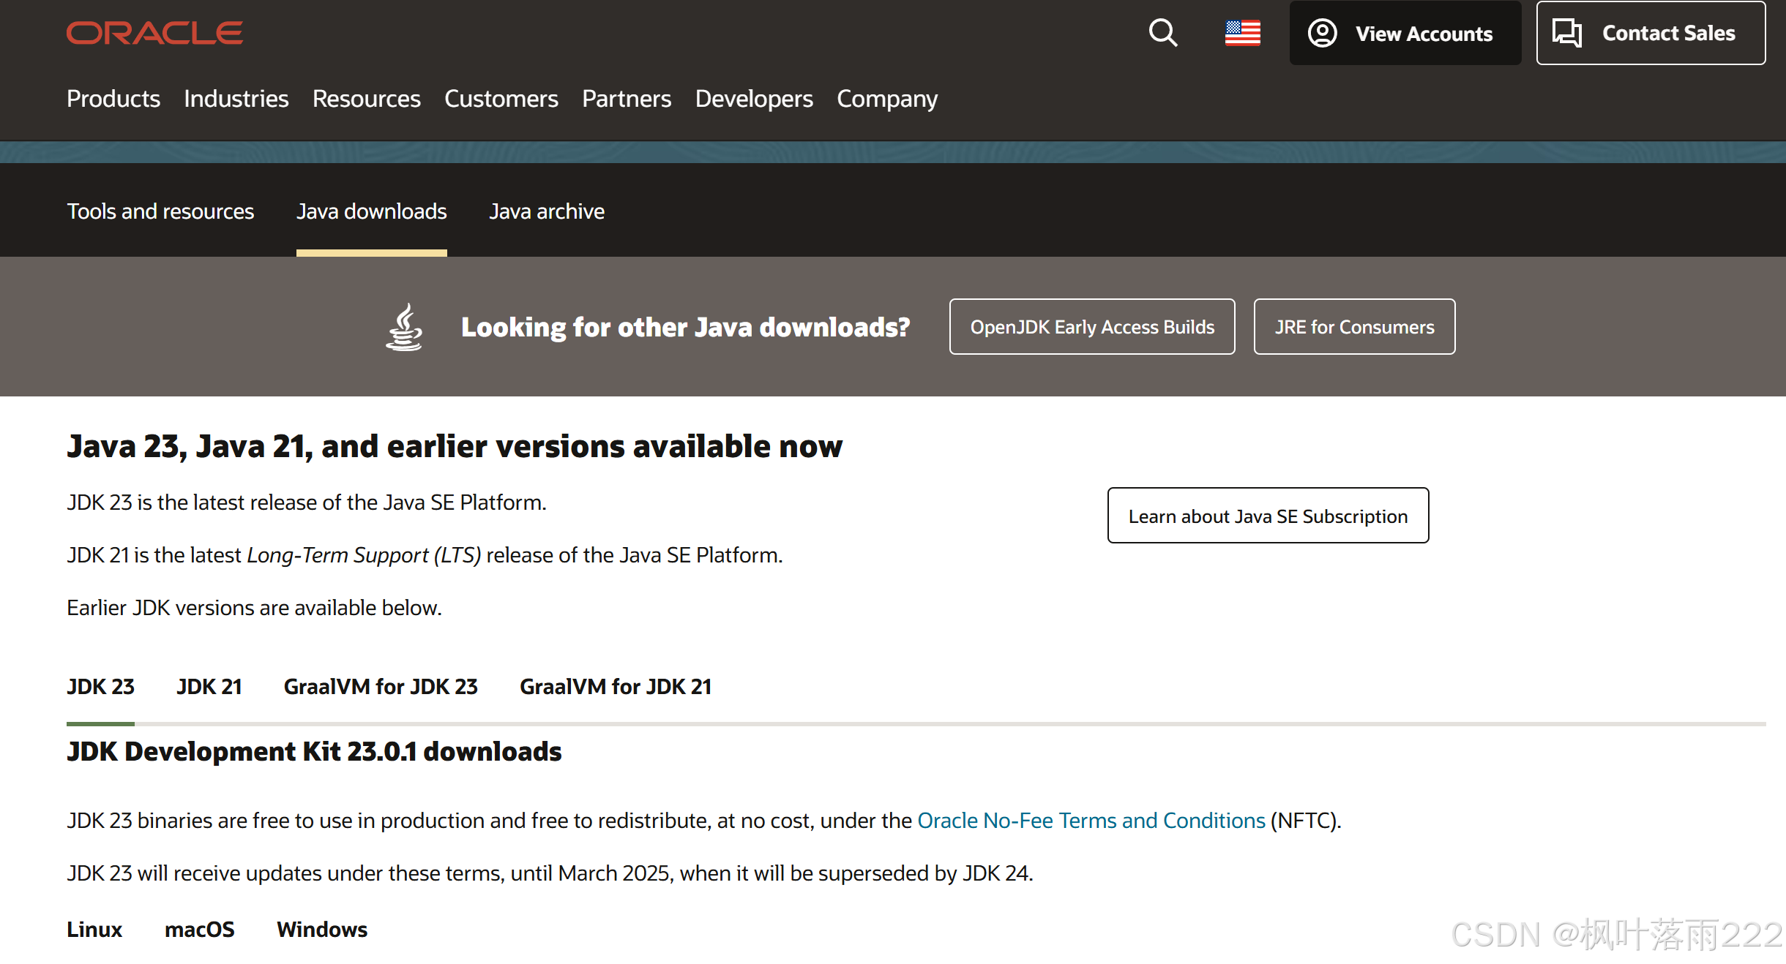Screen dimensions: 1786x964
Task: Open the search magnifier icon
Action: pyautogui.click(x=1162, y=33)
